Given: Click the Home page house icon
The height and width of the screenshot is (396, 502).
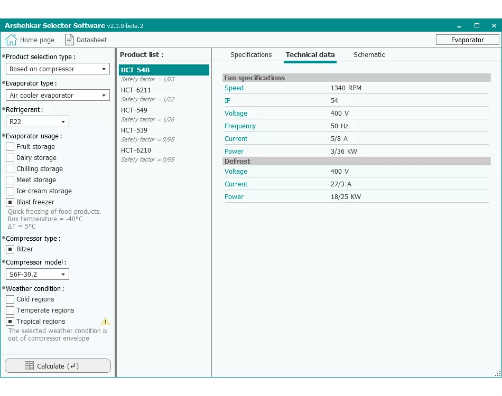Looking at the screenshot, I should coord(11,40).
